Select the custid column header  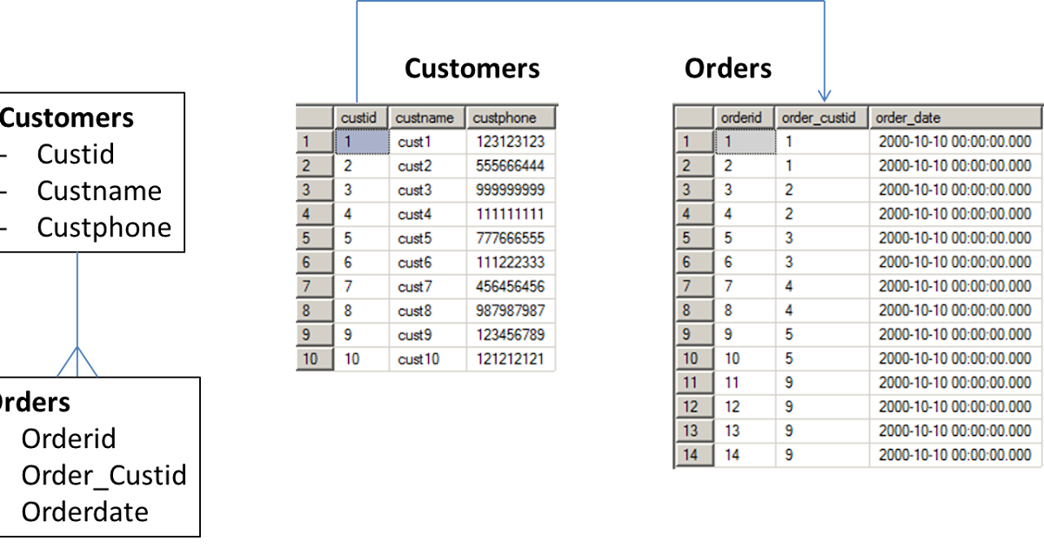[362, 117]
